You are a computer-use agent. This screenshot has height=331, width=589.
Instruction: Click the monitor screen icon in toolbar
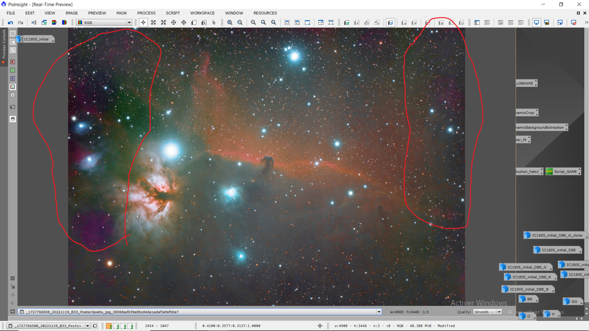pyautogui.click(x=536, y=23)
